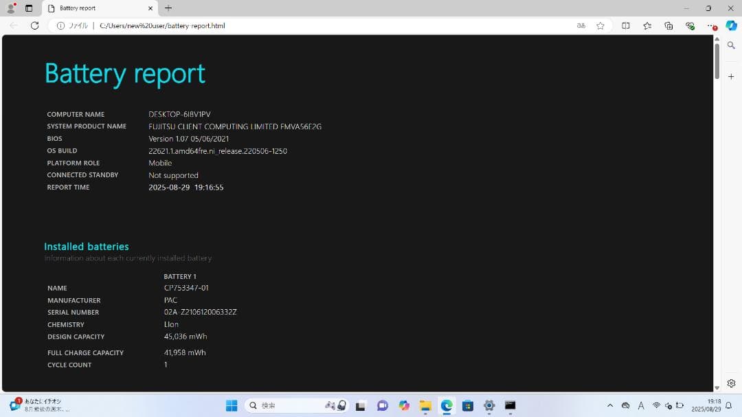This screenshot has width=742, height=417.
Task: Open Collections with the stacked-squares icon
Action: point(668,25)
